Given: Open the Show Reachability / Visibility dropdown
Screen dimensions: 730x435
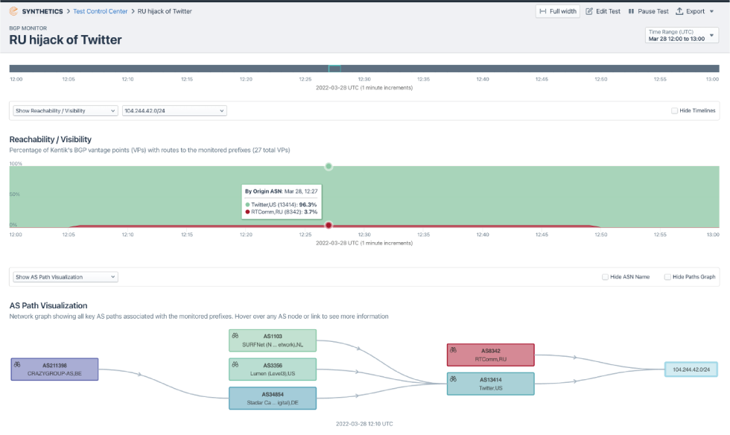Looking at the screenshot, I should [x=66, y=110].
